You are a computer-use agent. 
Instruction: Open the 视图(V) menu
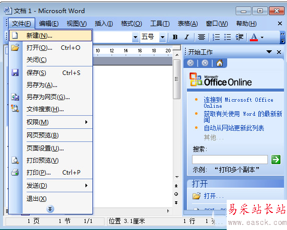76,24
